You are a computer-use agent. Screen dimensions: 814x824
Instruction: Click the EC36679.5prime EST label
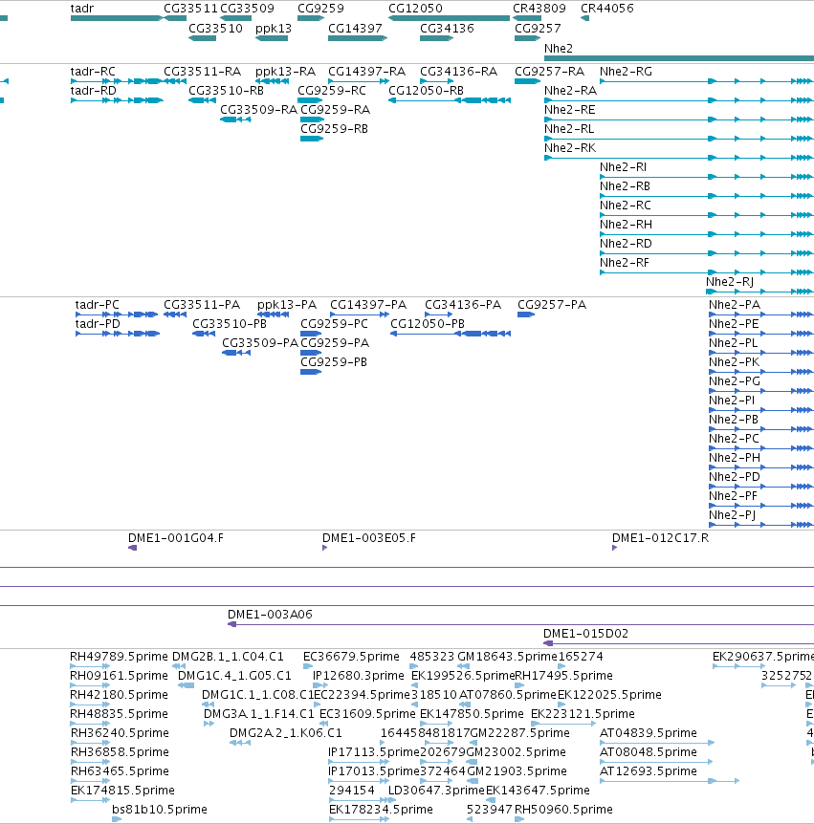click(x=351, y=657)
